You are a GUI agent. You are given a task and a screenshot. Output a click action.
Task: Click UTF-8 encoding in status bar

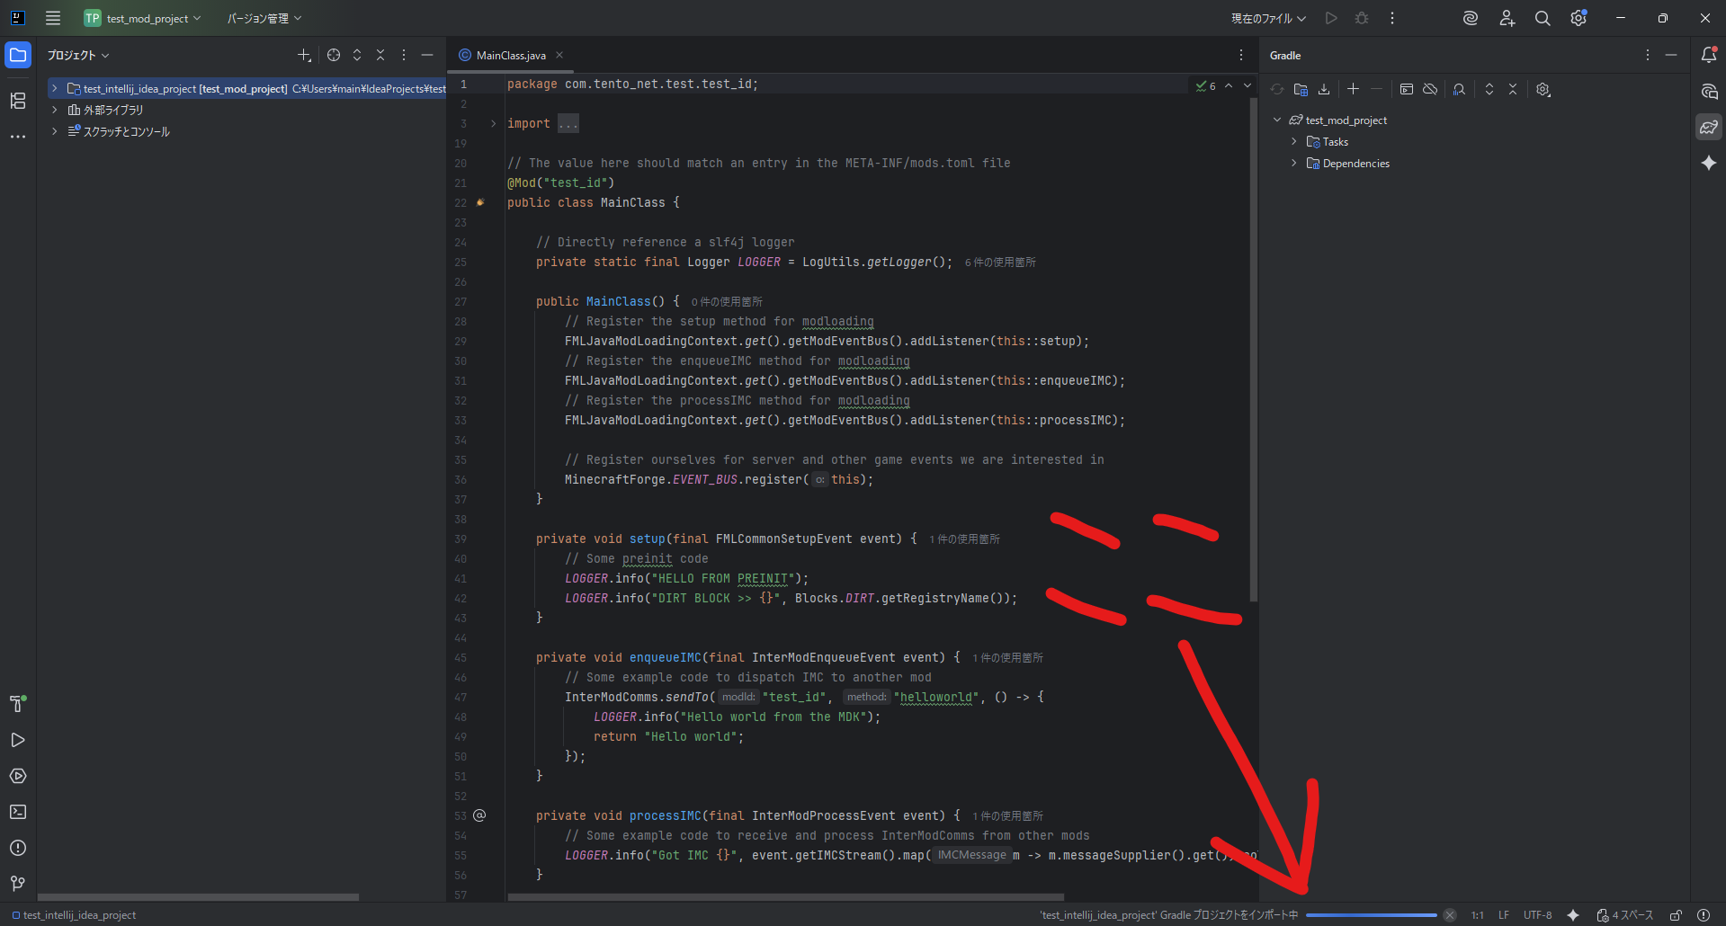point(1537,915)
